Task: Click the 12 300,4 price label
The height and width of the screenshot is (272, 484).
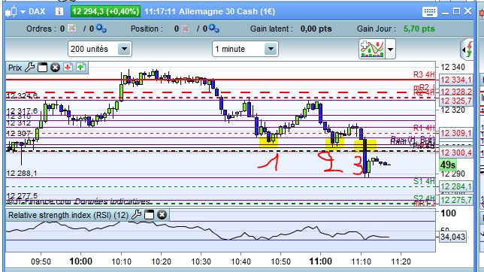Action: [456, 153]
